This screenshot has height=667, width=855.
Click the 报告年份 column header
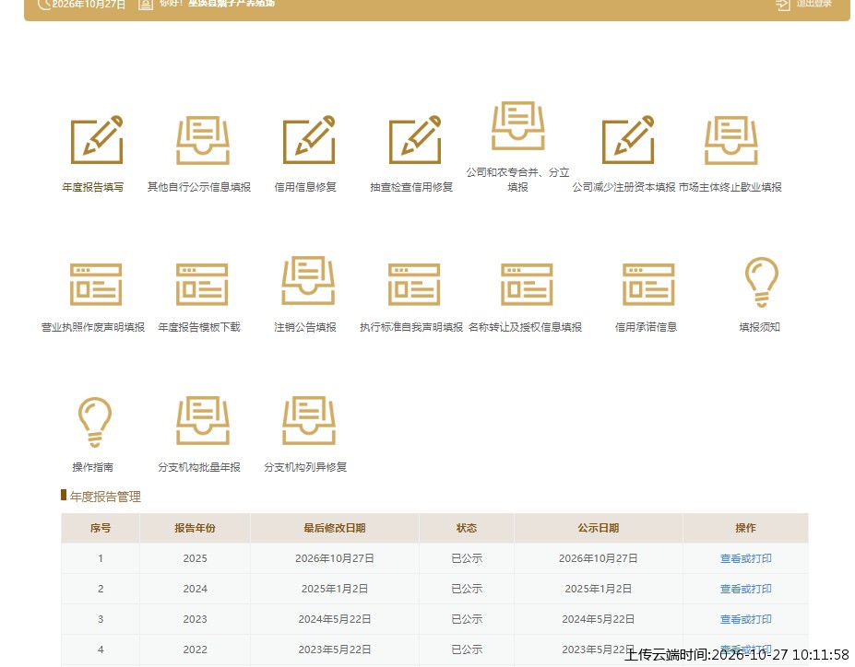(x=196, y=528)
